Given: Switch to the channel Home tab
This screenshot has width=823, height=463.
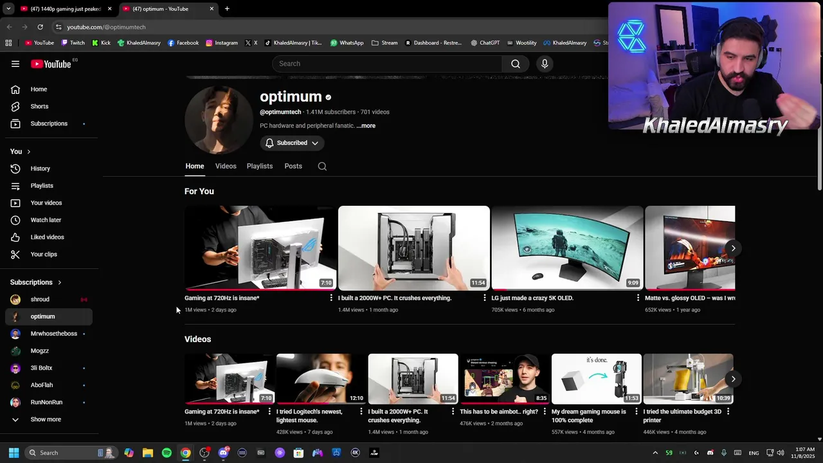Looking at the screenshot, I should [195, 166].
